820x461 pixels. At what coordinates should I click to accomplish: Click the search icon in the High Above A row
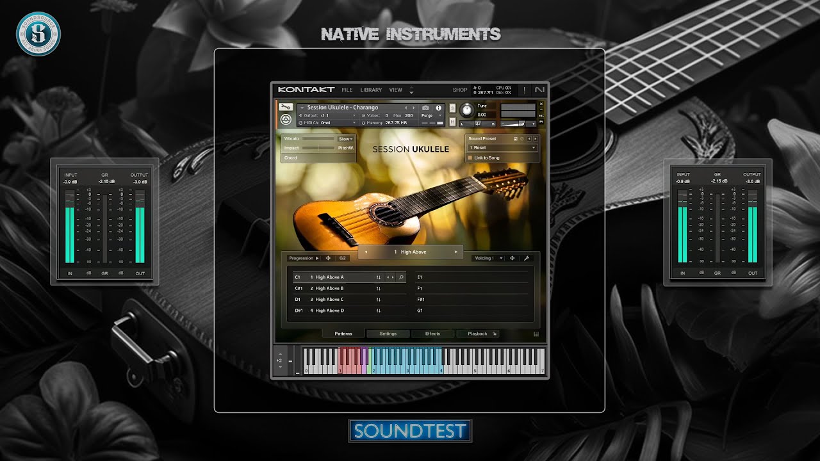click(401, 277)
